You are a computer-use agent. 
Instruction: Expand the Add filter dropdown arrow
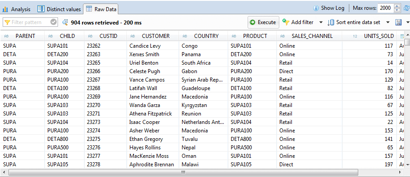click(321, 22)
